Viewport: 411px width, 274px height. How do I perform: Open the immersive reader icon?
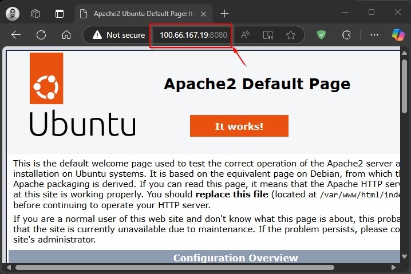tap(268, 35)
